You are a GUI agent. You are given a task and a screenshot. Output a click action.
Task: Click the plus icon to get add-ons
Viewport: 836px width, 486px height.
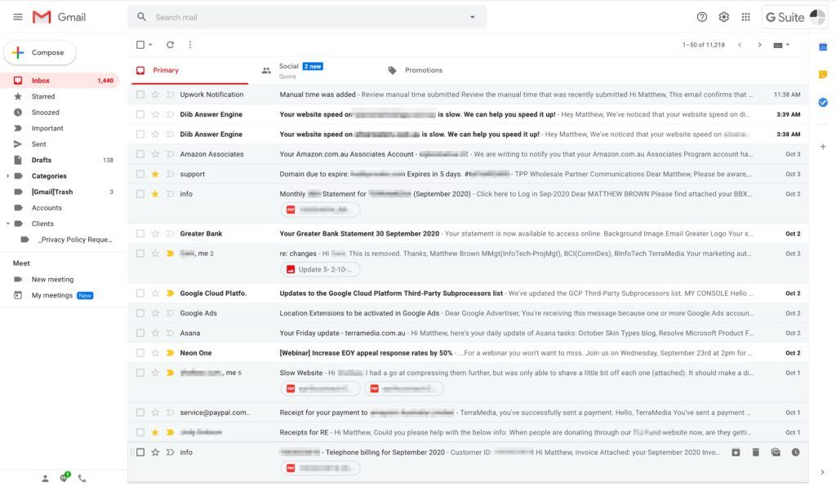click(823, 147)
